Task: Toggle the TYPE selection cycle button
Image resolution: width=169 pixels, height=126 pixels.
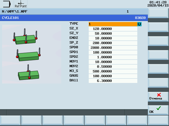Action: [x=139, y=24]
